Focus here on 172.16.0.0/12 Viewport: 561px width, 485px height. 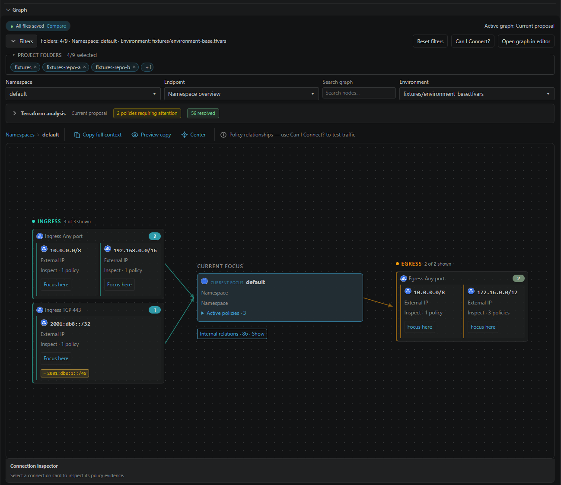pyautogui.click(x=483, y=327)
